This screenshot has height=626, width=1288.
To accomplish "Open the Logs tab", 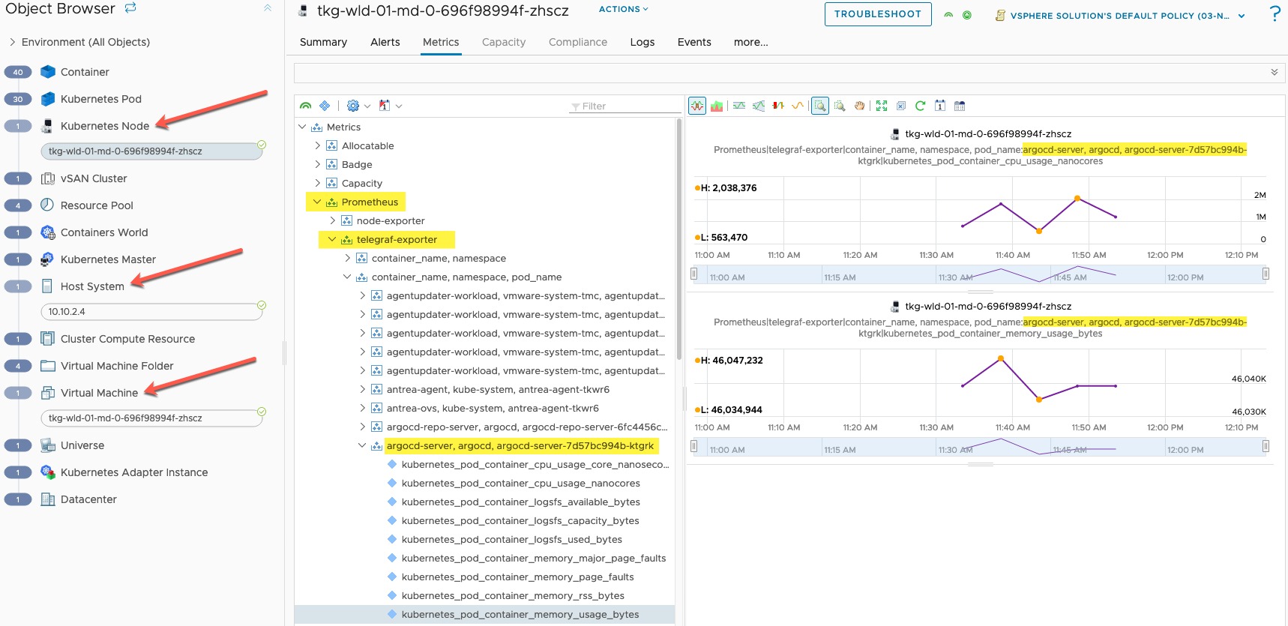I will [x=643, y=42].
